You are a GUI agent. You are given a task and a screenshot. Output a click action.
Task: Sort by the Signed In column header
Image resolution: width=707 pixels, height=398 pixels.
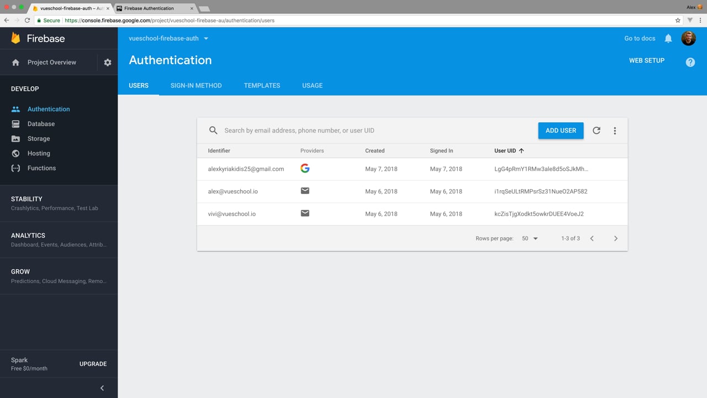tap(441, 150)
